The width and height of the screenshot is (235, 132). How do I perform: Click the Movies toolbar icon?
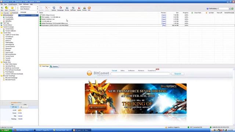coord(67,8)
